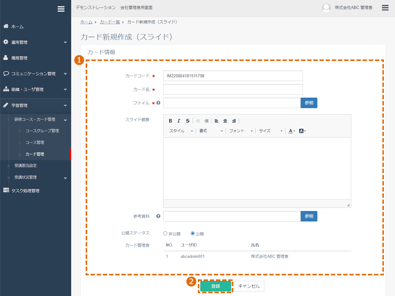This screenshot has width=395, height=296.
Task: Click the 組織・ユーザ管理 hierarchy icon
Action: click(x=6, y=89)
